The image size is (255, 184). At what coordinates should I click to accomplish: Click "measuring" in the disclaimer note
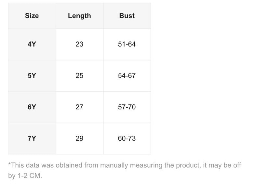click(146, 165)
